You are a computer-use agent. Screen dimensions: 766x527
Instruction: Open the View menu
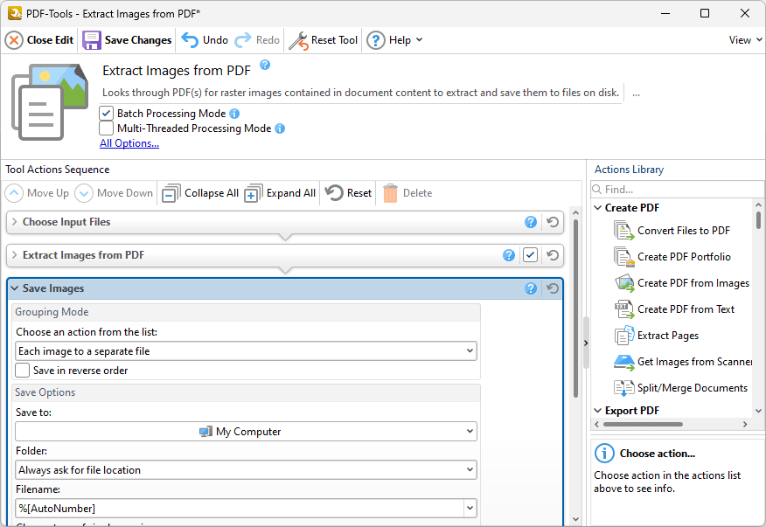(x=745, y=40)
